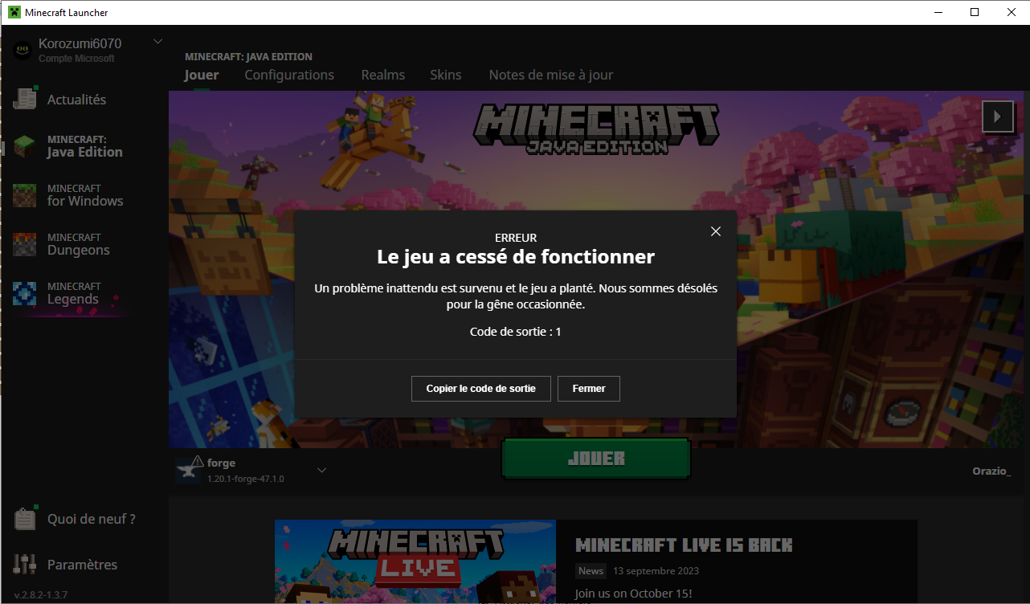Click the News tag label
Image resolution: width=1030 pixels, height=604 pixels.
(591, 571)
